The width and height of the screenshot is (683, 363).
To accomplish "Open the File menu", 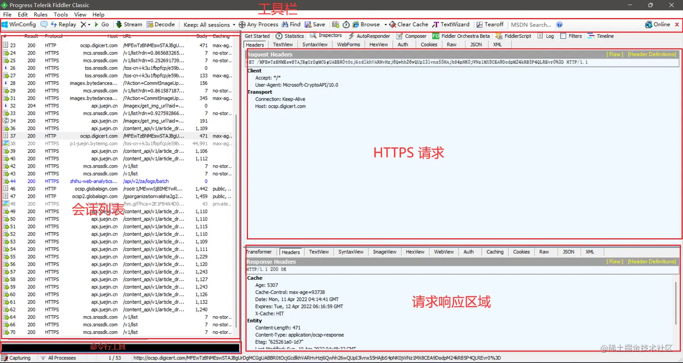I will pyautogui.click(x=7, y=14).
